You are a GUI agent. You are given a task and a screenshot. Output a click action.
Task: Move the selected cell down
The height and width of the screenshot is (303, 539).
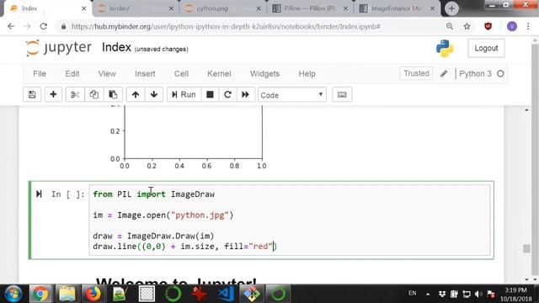pyautogui.click(x=153, y=94)
